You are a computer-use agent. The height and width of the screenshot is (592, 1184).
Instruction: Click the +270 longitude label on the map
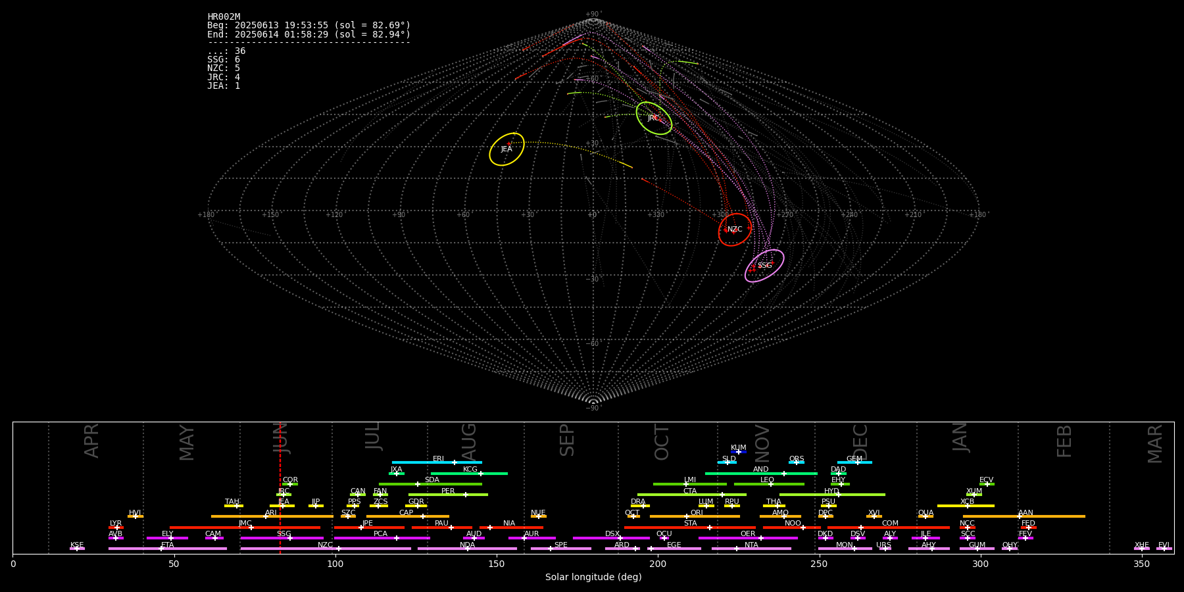point(784,215)
